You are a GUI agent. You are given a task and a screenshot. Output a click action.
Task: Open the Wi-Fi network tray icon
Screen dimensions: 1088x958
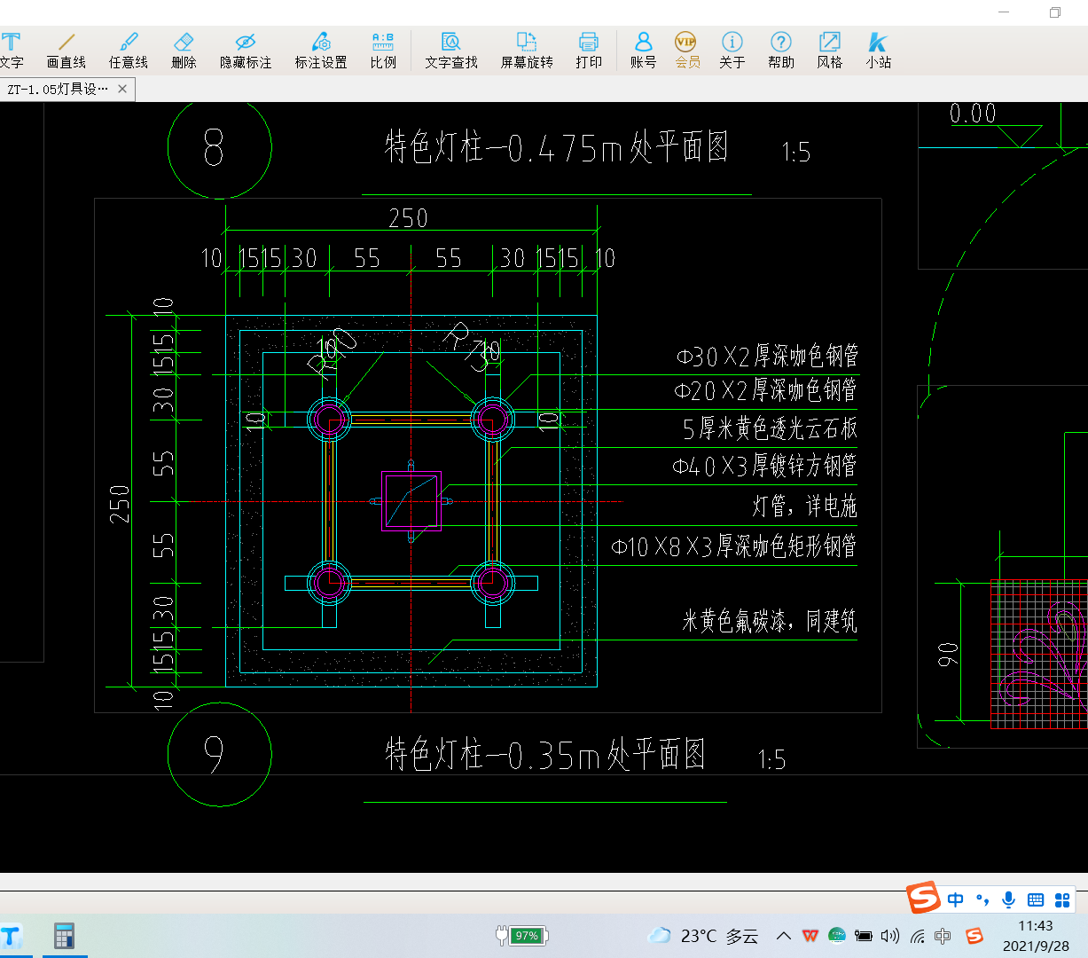click(x=918, y=936)
